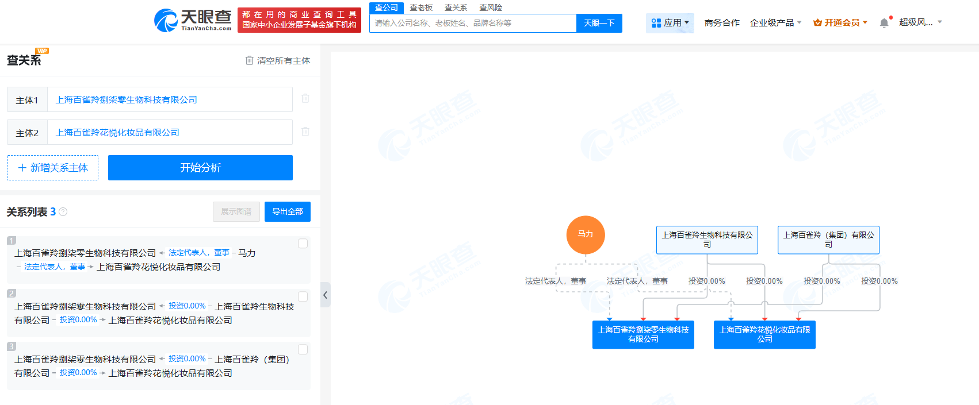Viewport: 979px width, 405px height.
Task: Click the 导出全部 button
Action: [288, 211]
